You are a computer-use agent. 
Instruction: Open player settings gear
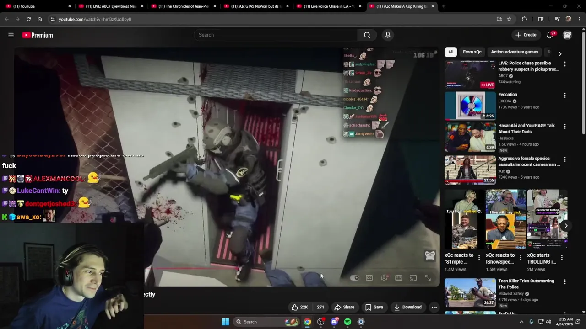pyautogui.click(x=384, y=278)
